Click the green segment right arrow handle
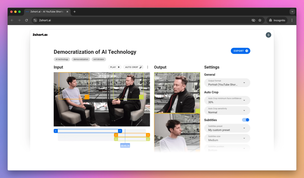 (x=148, y=139)
